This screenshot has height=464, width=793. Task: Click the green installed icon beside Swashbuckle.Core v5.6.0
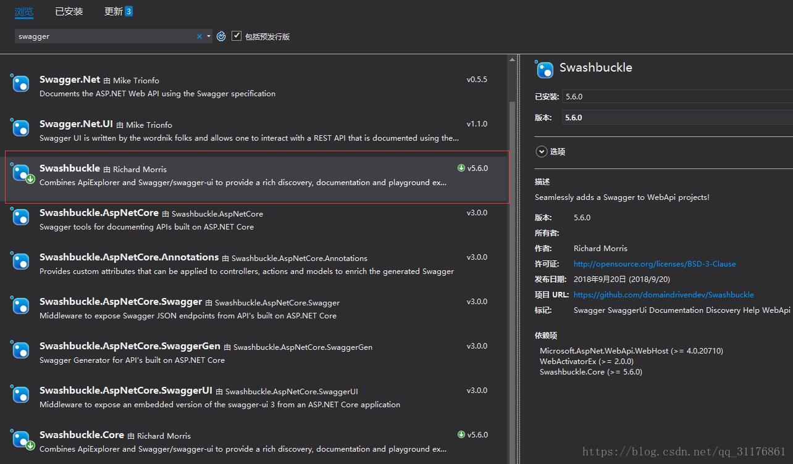[x=461, y=434]
